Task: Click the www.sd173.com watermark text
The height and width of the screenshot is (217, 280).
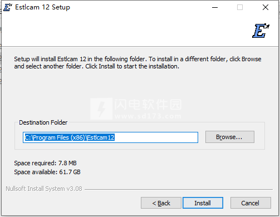Action: click(x=148, y=116)
